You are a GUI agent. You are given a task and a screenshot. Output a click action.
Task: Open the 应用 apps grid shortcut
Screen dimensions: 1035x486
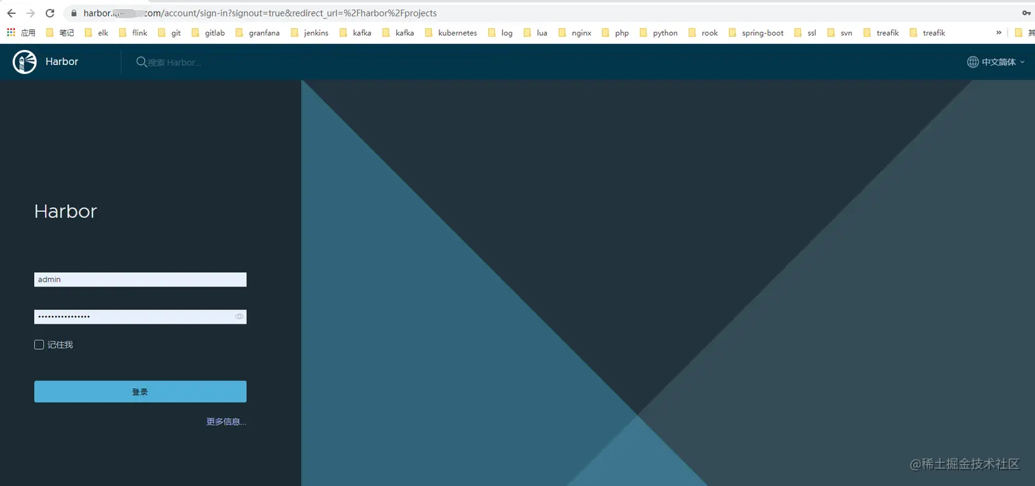click(21, 33)
